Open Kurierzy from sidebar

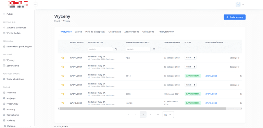click(x=11, y=120)
